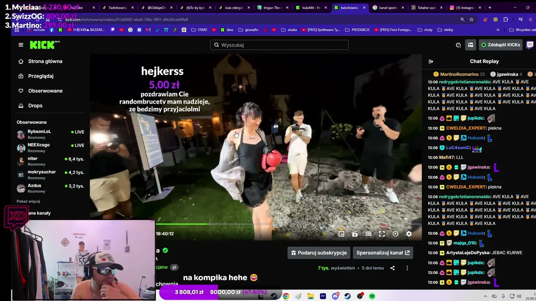Viewport: 536px width, 301px height.
Task: Click the Spersonalizuj kanał button
Action: coord(383,253)
